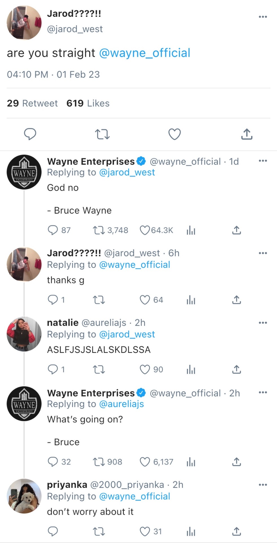Like the "thanks g" reply

click(x=145, y=300)
